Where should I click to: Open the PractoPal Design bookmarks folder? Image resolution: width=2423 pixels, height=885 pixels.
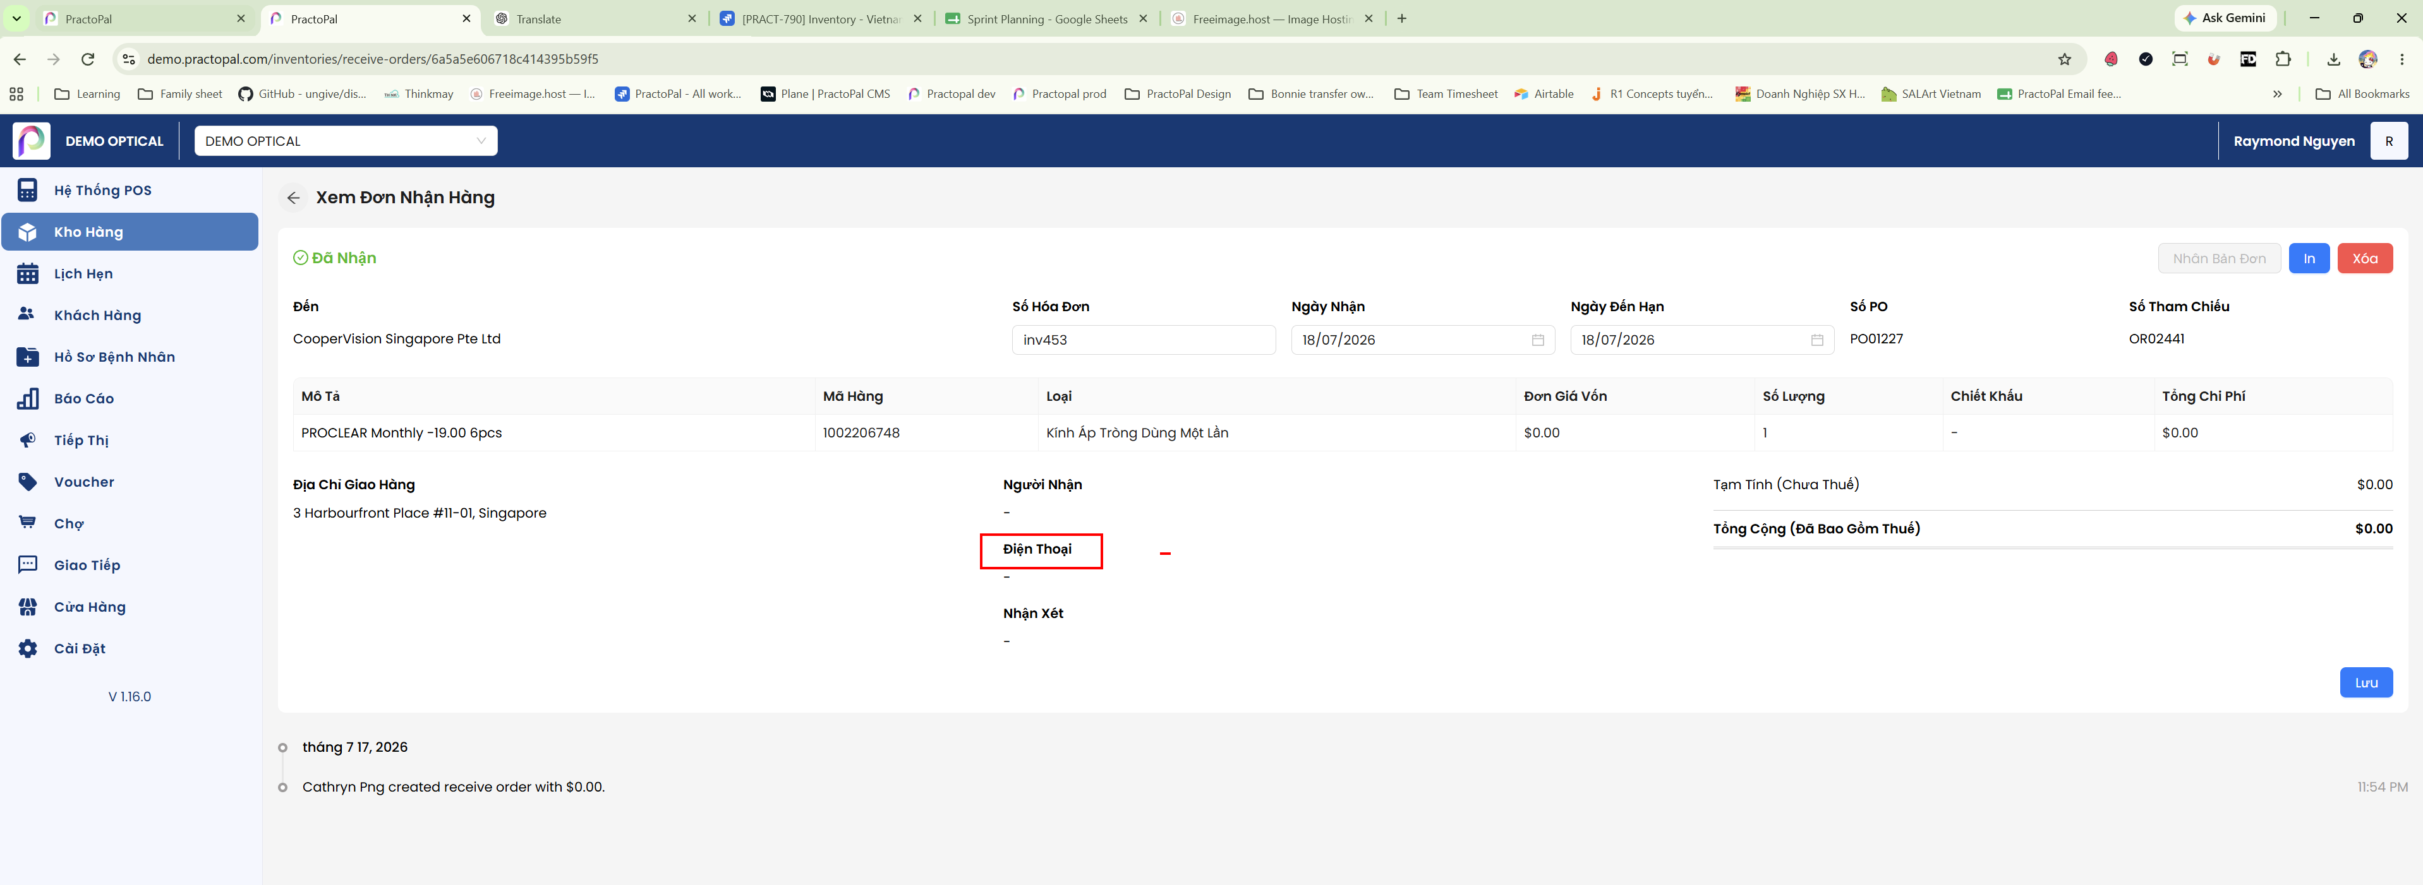(1178, 94)
